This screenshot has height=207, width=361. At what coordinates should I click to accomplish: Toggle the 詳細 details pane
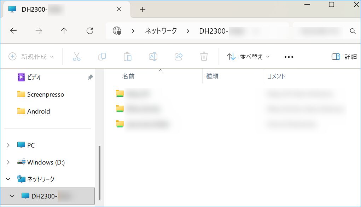point(344,57)
